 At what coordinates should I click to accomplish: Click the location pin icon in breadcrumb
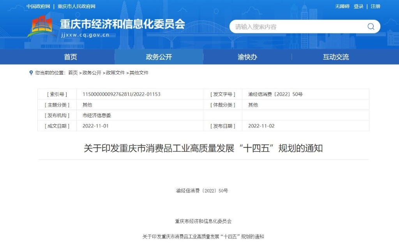31,73
